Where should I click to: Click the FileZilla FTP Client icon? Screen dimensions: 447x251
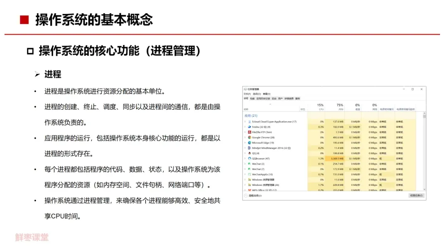point(250,132)
